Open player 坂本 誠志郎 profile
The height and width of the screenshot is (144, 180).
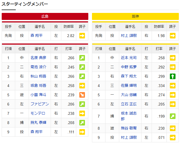click(x=129, y=116)
